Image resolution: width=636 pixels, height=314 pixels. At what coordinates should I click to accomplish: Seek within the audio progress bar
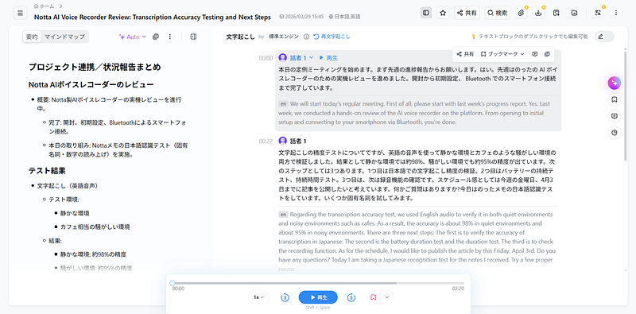319,283
